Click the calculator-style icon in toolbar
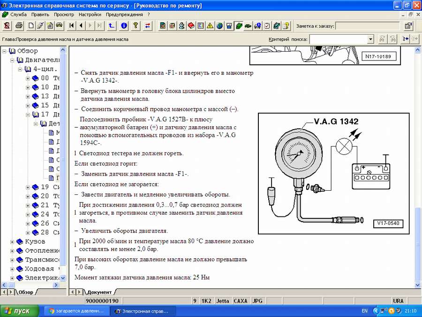This screenshot has width=422, height=317. [x=163, y=26]
